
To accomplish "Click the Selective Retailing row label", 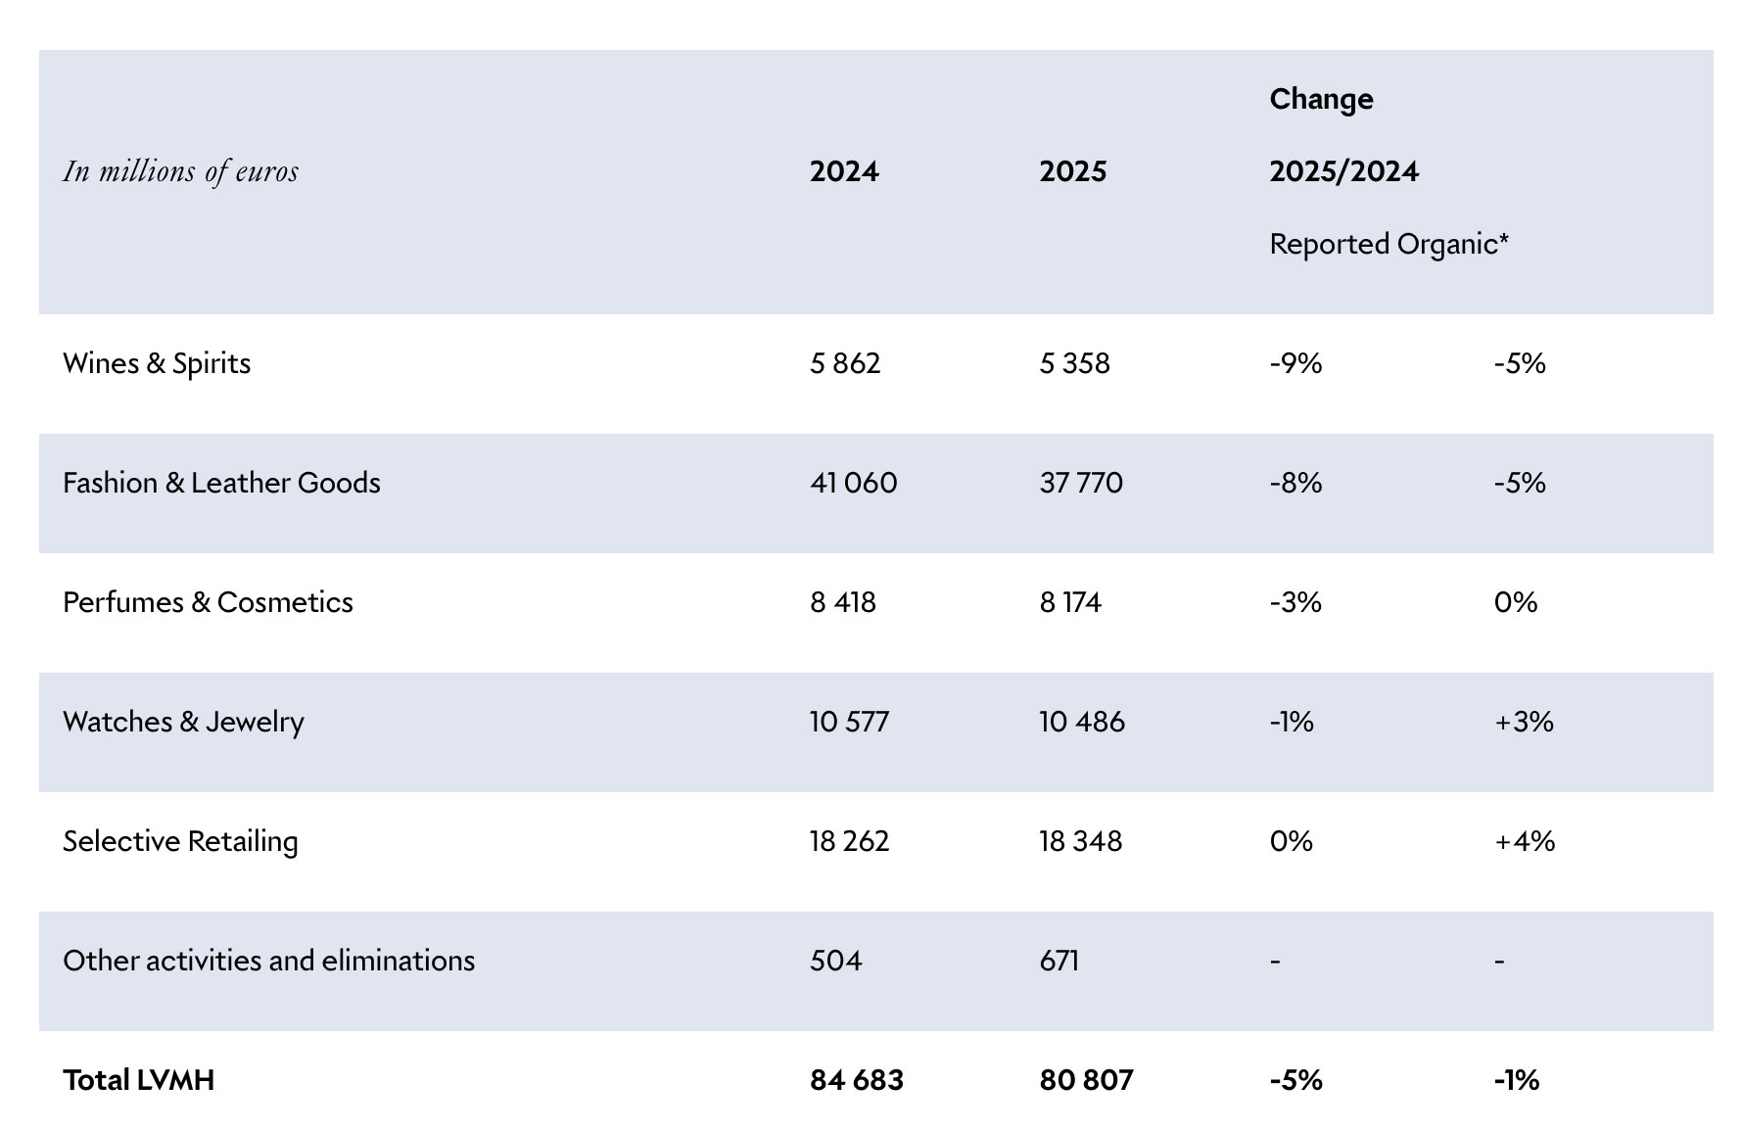I will [x=180, y=841].
